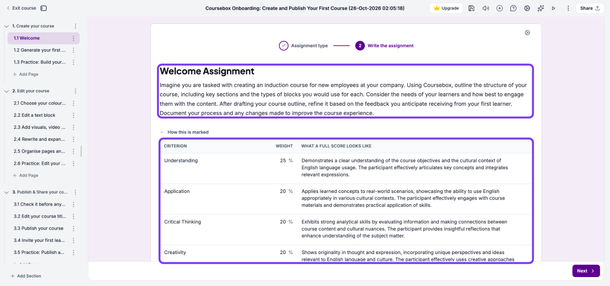Click the Welcome Assignment heading
The width and height of the screenshot is (610, 286).
click(x=207, y=71)
